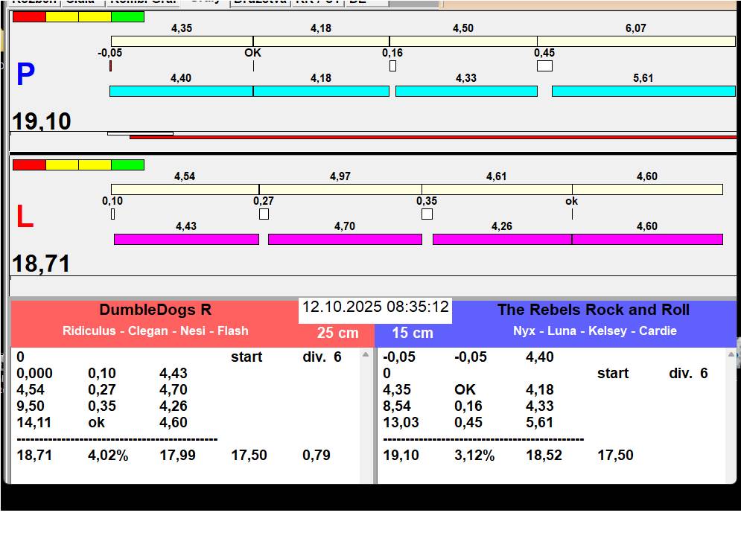
Task: Click the green start light in lane L
Action: (127, 165)
